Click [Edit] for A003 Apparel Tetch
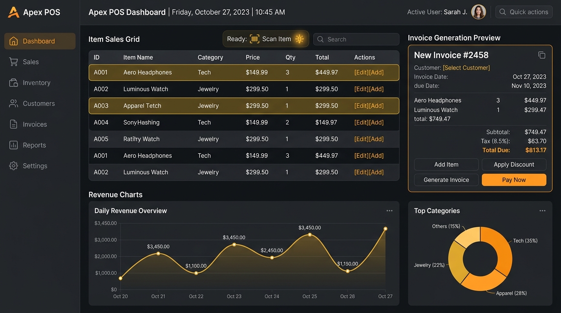 click(361, 106)
